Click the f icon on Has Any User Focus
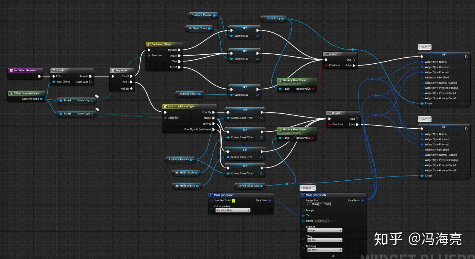The image size is (475, 259). pos(280,80)
